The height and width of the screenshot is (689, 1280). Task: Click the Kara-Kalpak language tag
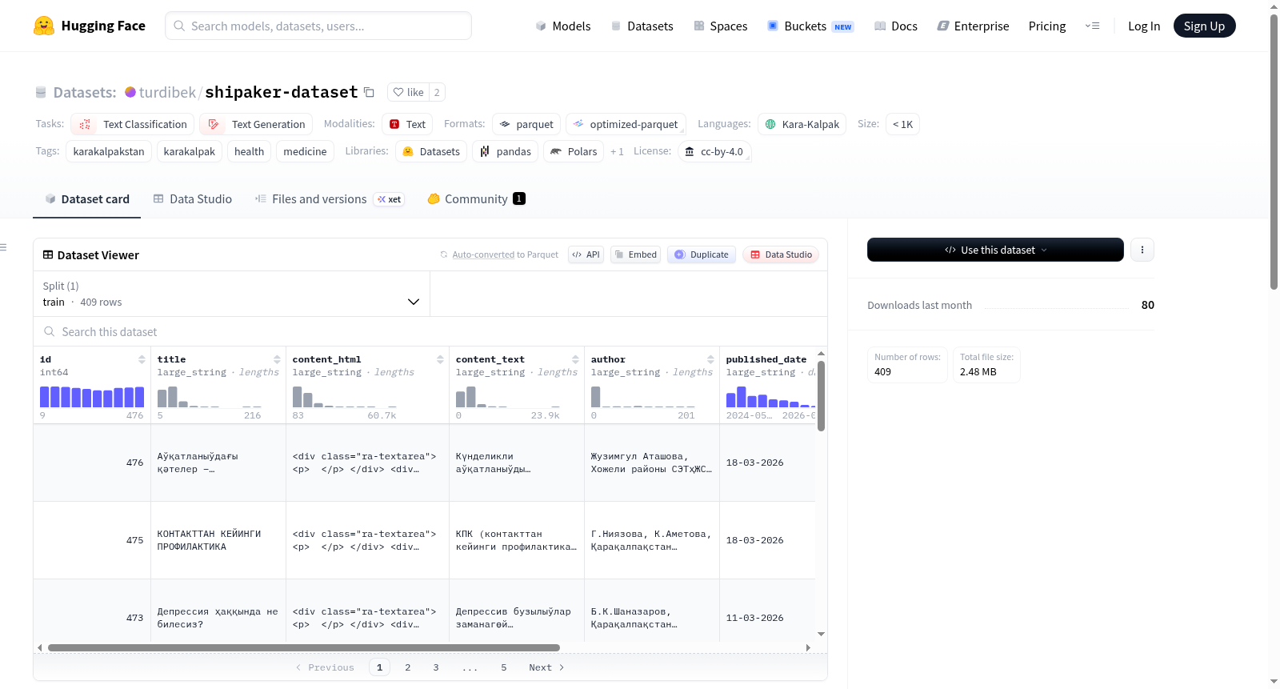click(x=802, y=124)
